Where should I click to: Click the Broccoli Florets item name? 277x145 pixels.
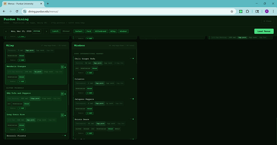pos(16,136)
